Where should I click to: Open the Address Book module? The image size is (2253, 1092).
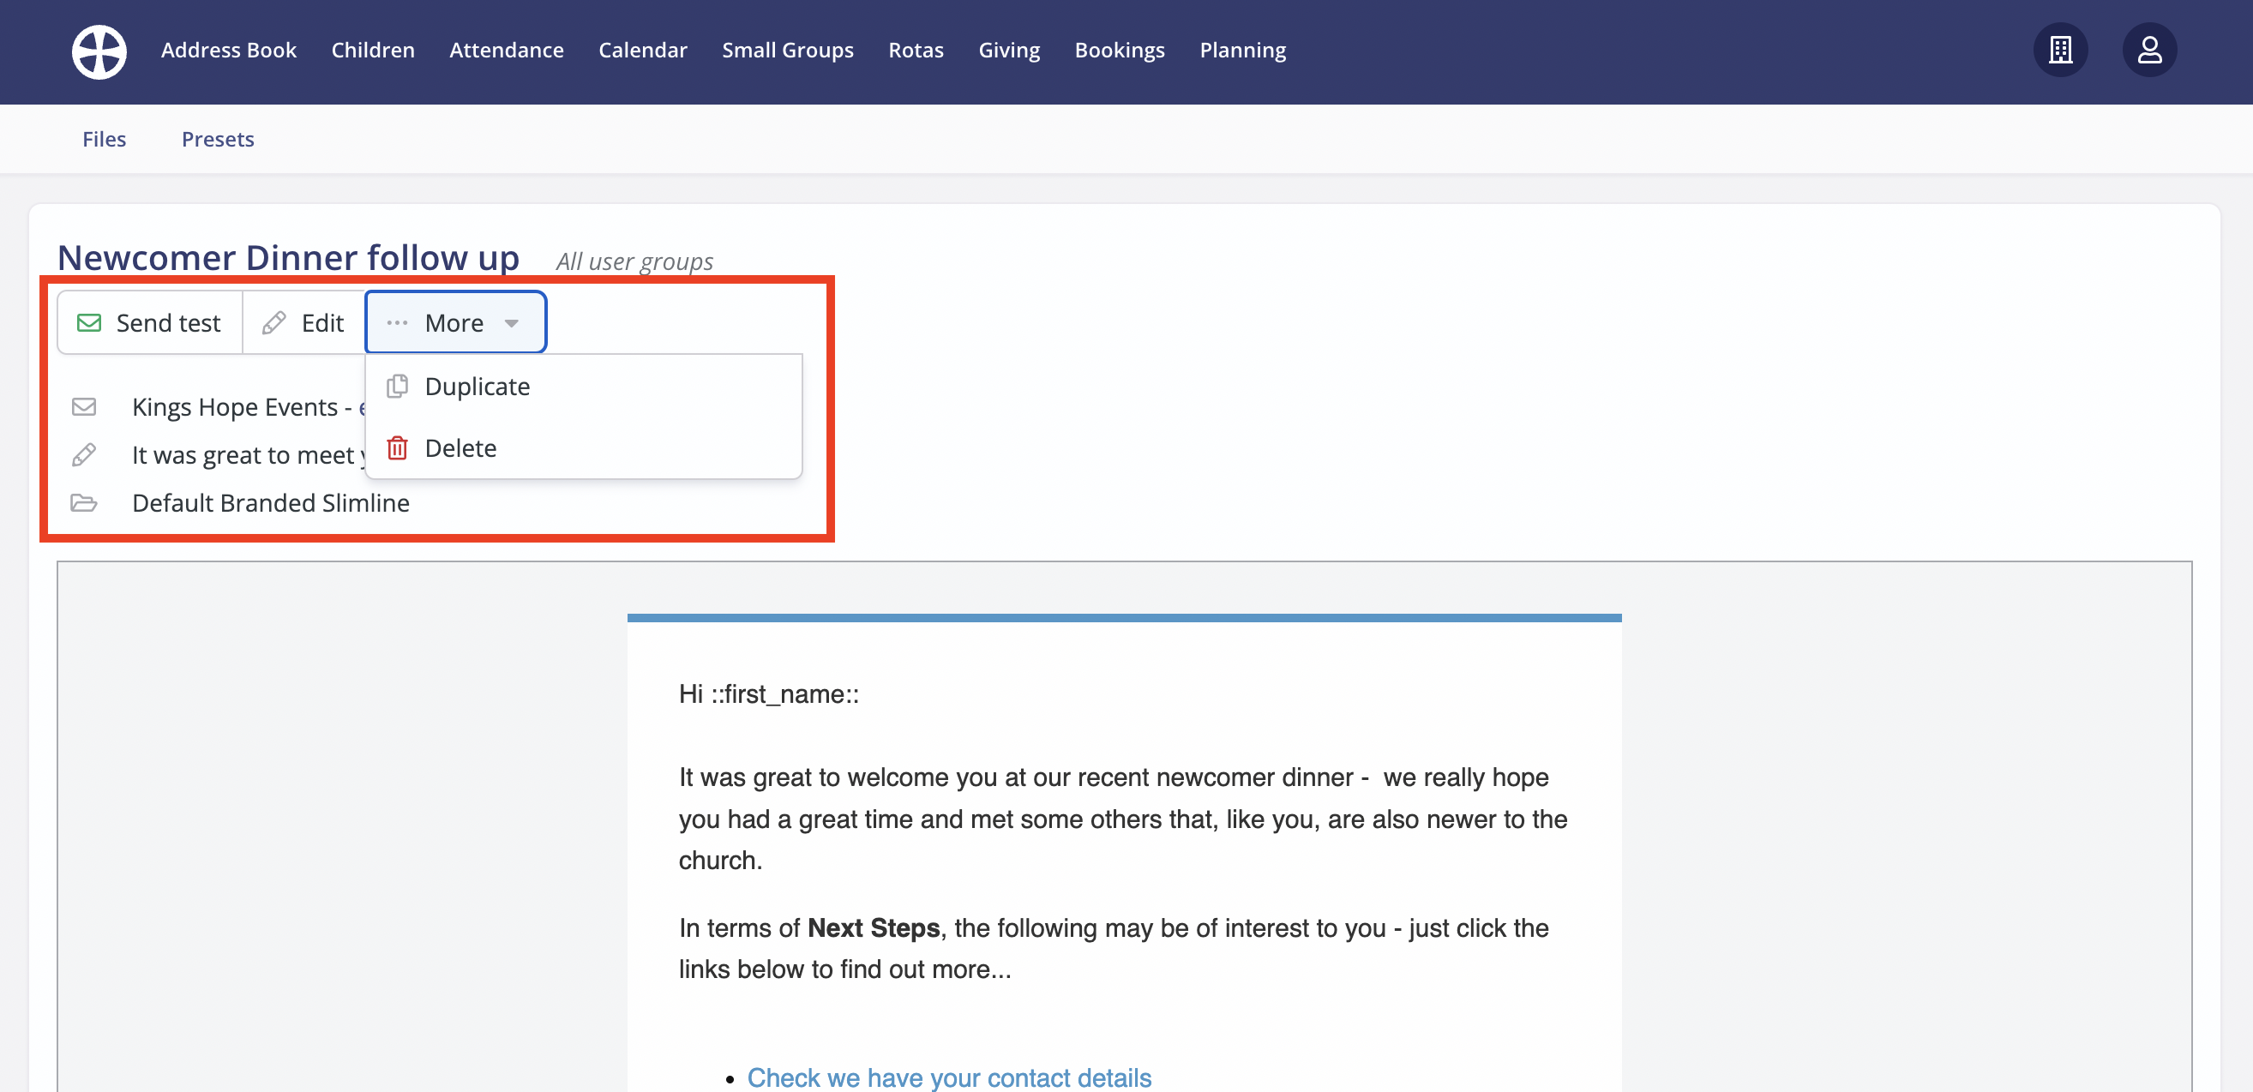click(228, 50)
